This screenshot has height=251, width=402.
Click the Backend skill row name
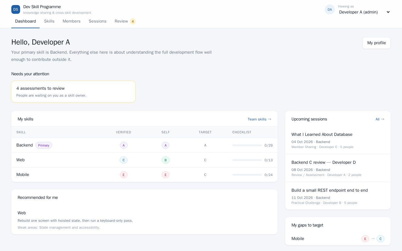click(x=24, y=145)
